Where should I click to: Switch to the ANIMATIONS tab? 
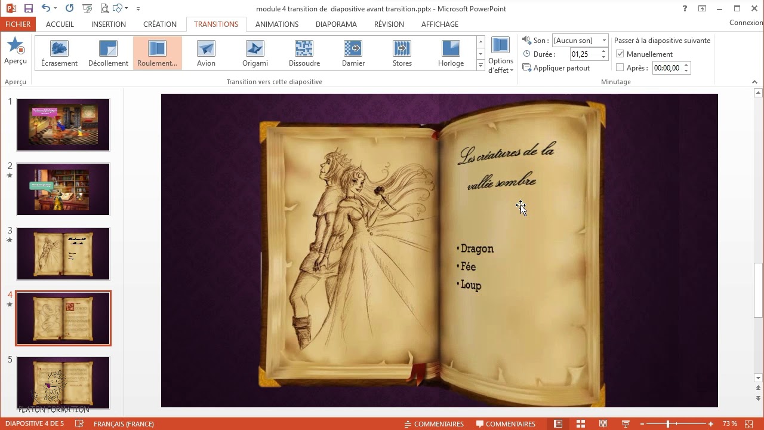[276, 24]
